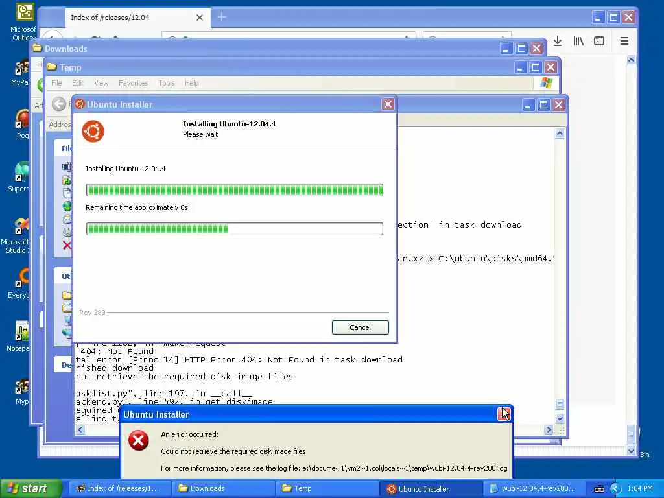Minimize the Downloads window
This screenshot has height=498, width=664.
point(506,48)
